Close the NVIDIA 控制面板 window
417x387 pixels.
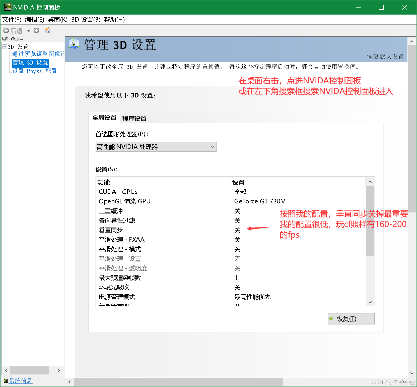coord(404,7)
